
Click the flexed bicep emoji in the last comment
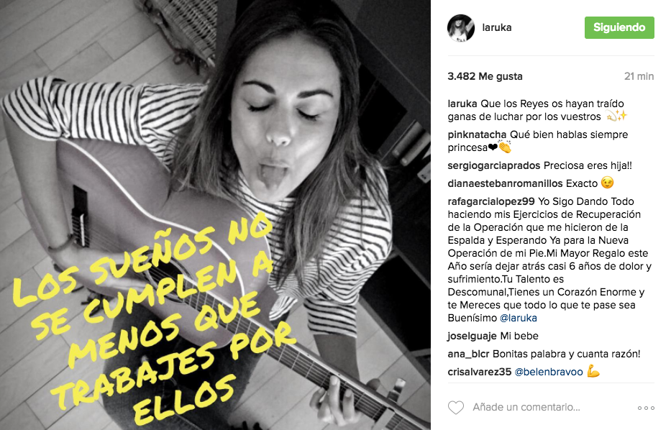[593, 371]
